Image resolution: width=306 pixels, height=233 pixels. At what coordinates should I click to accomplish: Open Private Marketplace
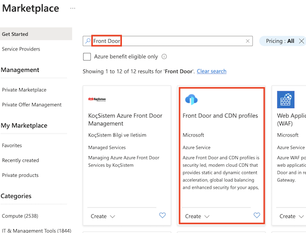(24, 90)
